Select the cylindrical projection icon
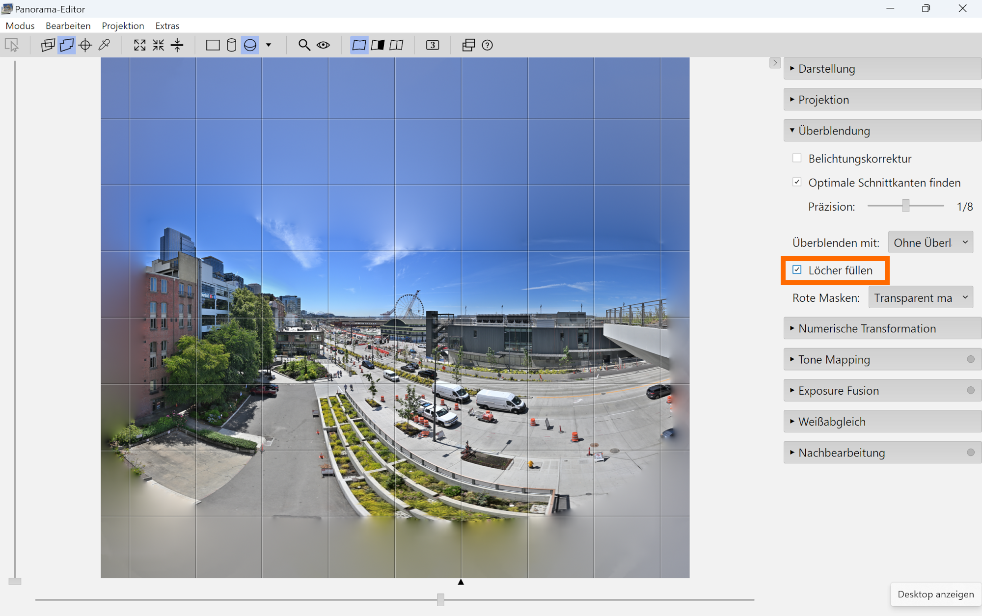The height and width of the screenshot is (616, 982). (231, 45)
